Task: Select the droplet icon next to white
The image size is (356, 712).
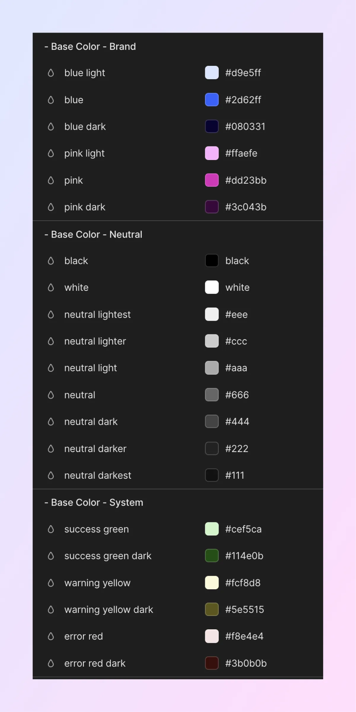Action: pos(51,288)
